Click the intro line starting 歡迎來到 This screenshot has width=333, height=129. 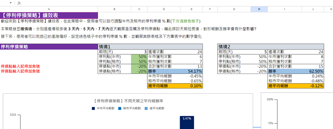click(x=100, y=21)
